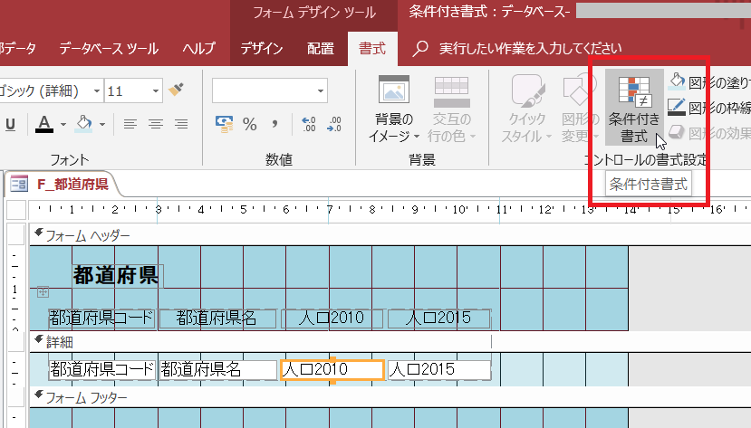This screenshot has height=428, width=751.
Task: Align text left in the font group
Action: (x=130, y=124)
